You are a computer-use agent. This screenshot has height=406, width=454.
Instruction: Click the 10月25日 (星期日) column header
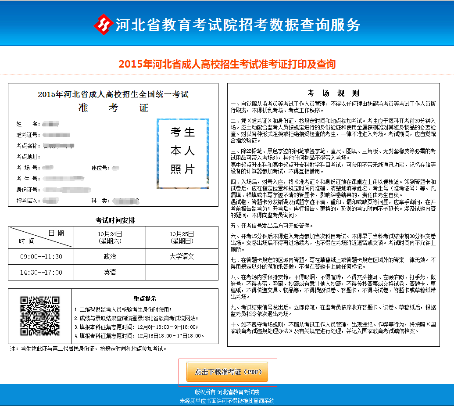pos(182,237)
